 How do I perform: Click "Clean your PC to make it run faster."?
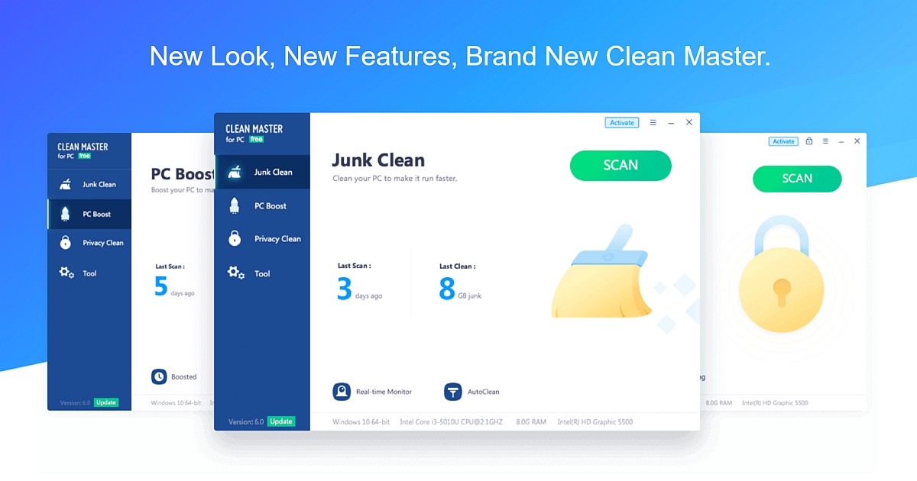click(x=394, y=179)
